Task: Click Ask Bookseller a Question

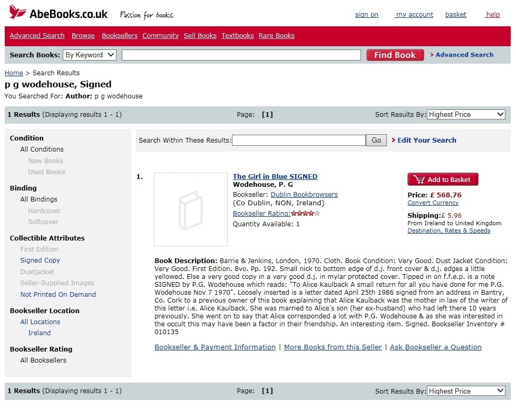Action: (x=435, y=347)
